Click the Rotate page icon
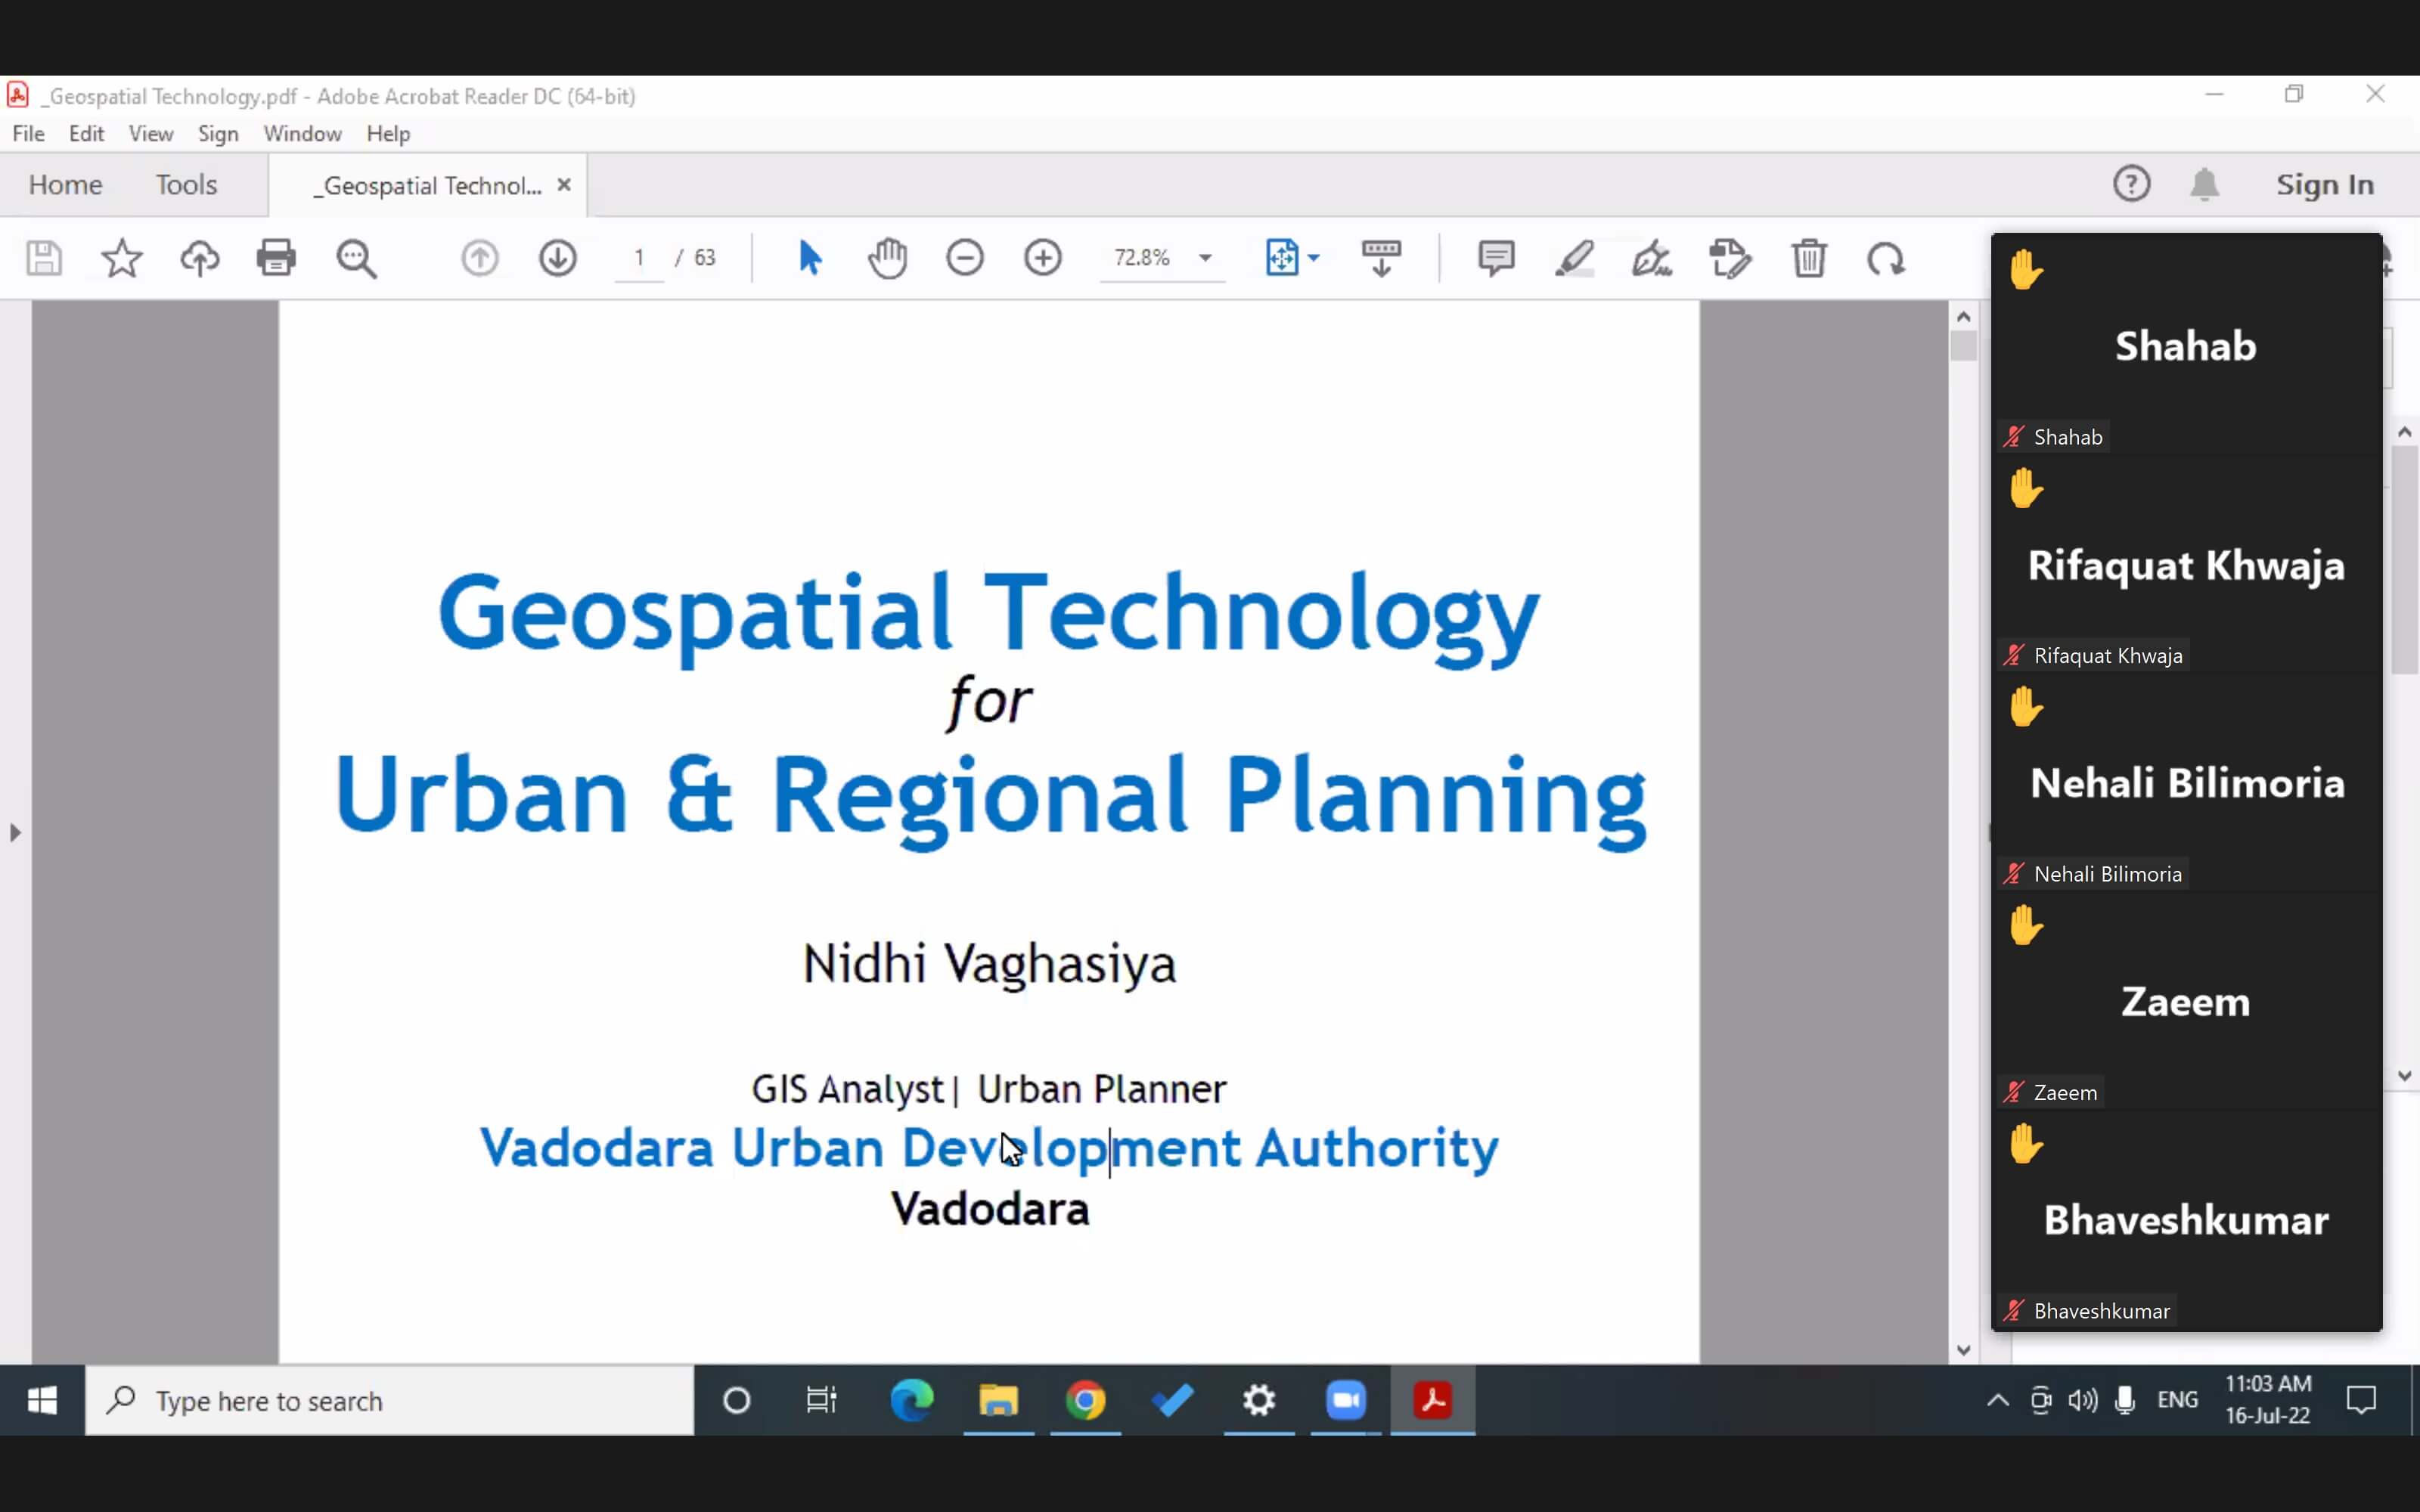2420x1512 pixels. pos(1886,258)
